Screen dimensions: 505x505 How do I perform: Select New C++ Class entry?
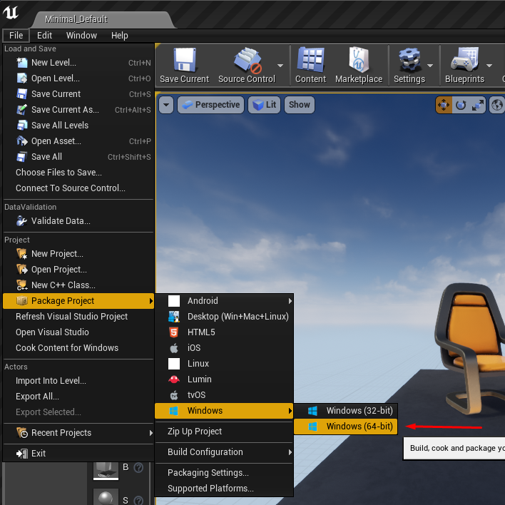[x=78, y=285]
